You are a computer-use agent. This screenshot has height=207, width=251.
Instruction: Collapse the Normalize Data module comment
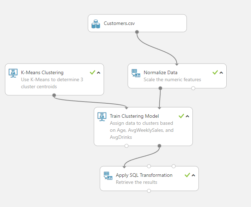click(x=221, y=73)
